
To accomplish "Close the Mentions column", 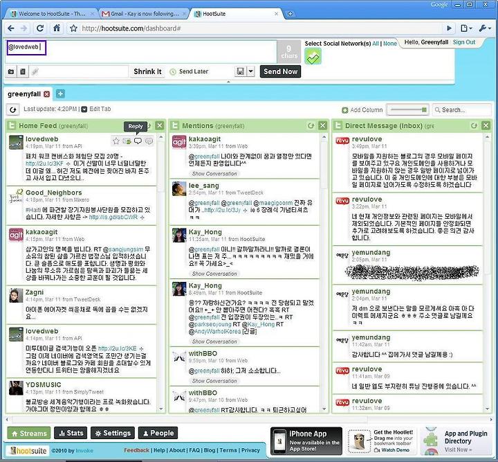I will pyautogui.click(x=323, y=125).
